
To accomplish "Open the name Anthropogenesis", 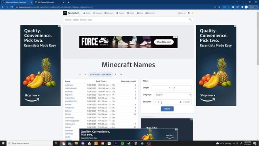I will pos(72,121).
